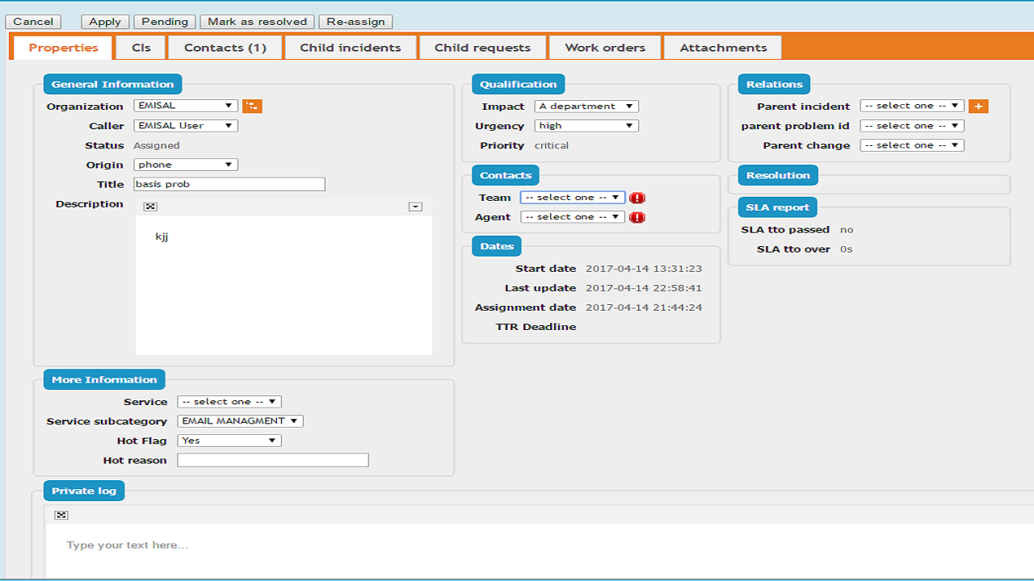Click the More Information section header
Screen dimensions: 1034x581
[x=105, y=380]
